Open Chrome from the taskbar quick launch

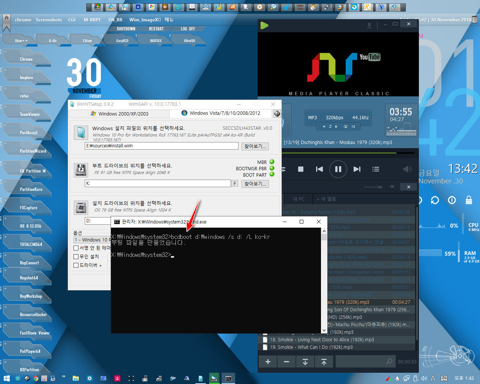click(36, 378)
